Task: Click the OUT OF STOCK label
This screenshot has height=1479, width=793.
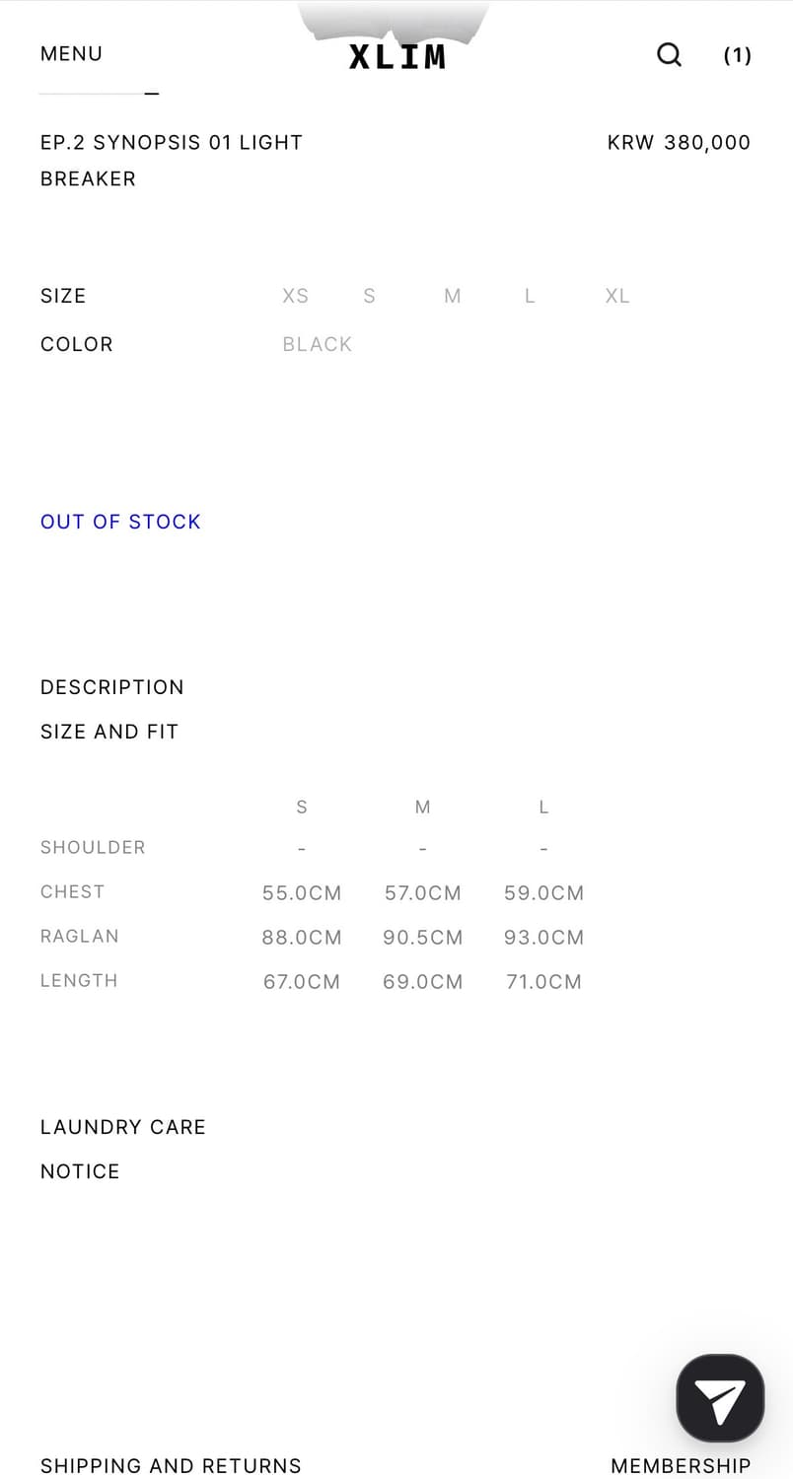Action: tap(120, 522)
